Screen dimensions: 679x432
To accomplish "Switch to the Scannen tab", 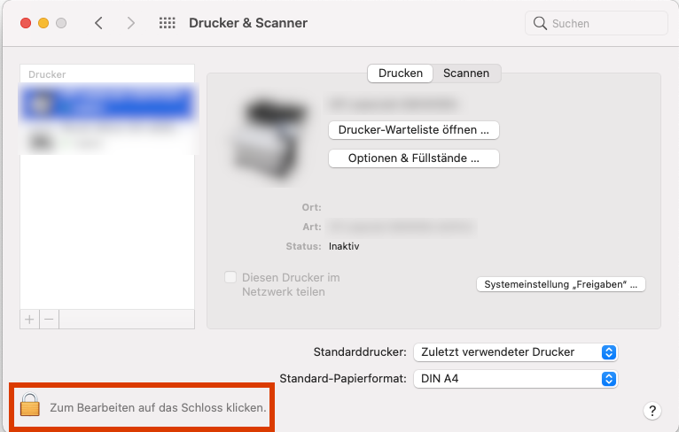I will 466,73.
